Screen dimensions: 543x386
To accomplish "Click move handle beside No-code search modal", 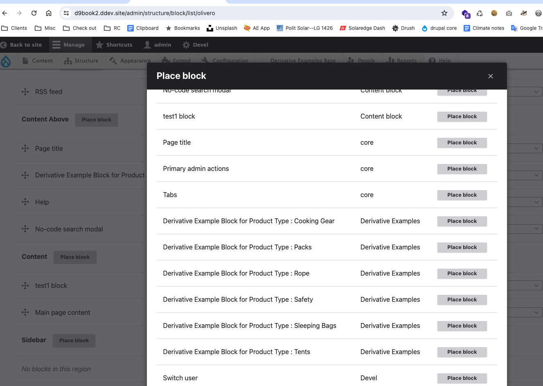I will coord(25,229).
